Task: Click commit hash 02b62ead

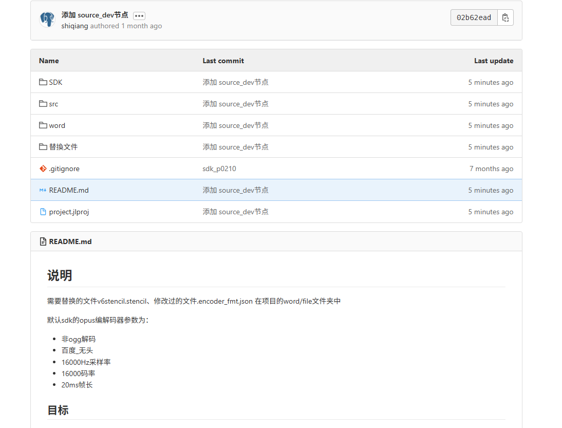Action: click(x=474, y=17)
